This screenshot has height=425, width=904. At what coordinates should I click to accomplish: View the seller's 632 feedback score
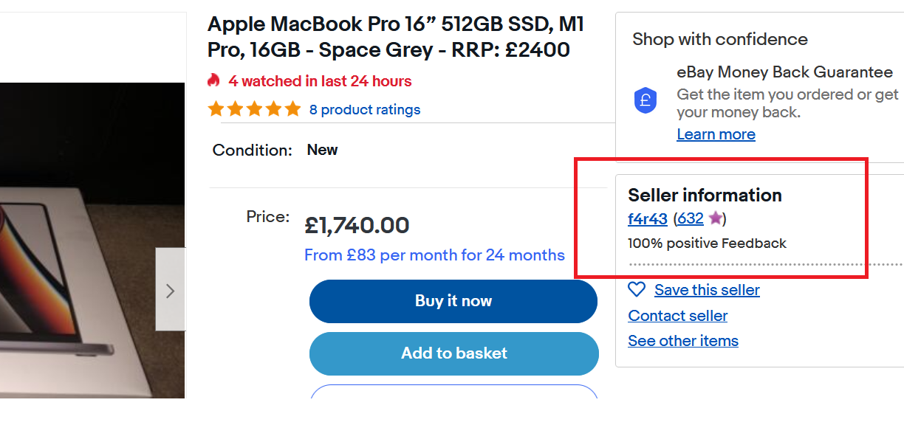[x=690, y=218]
